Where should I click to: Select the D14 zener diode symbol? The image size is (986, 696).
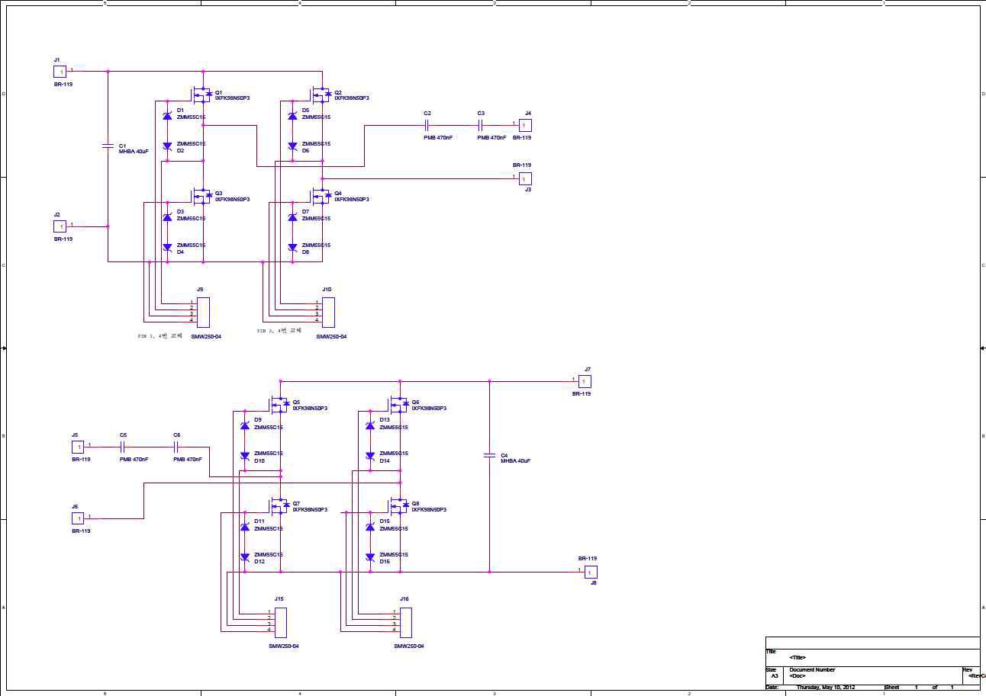coord(370,455)
